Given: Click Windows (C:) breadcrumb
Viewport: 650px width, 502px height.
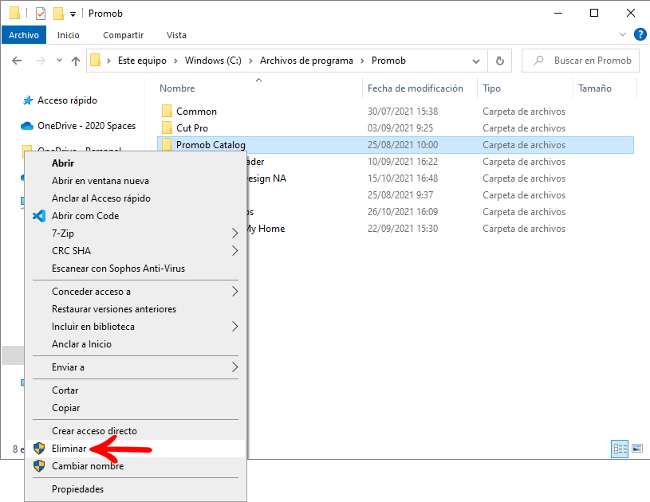Looking at the screenshot, I should [213, 61].
